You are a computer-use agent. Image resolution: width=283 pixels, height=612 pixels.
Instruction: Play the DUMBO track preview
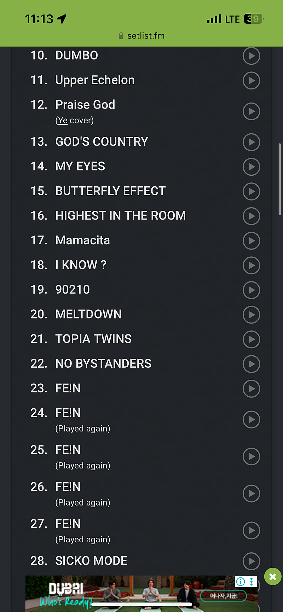pos(252,56)
